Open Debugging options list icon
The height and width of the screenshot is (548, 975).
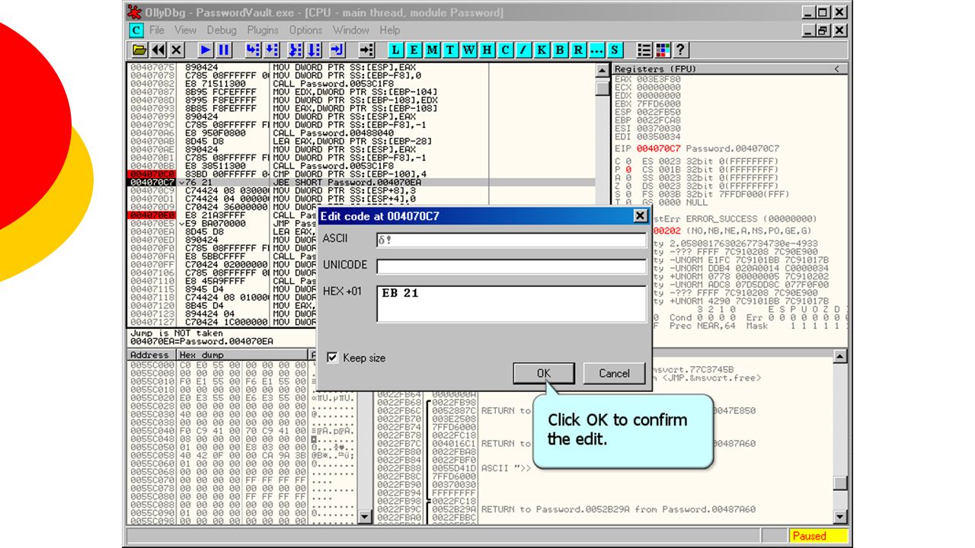click(644, 50)
